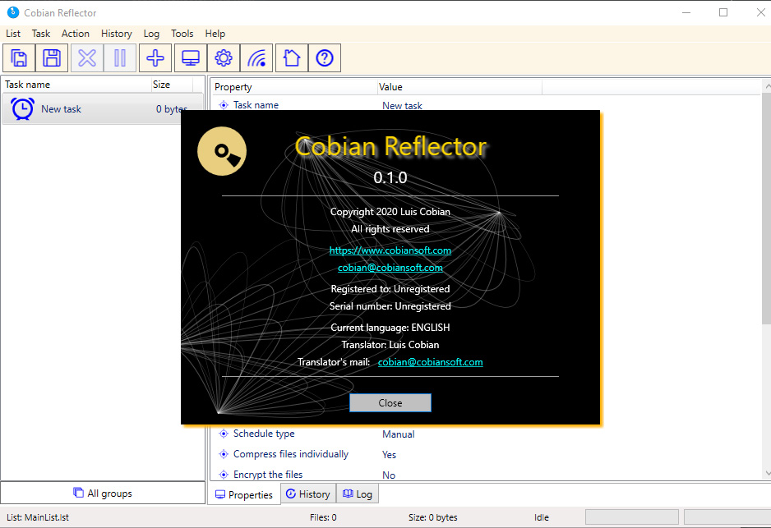Select the New task row in task list
Image resolution: width=771 pixels, height=528 pixels.
point(102,109)
